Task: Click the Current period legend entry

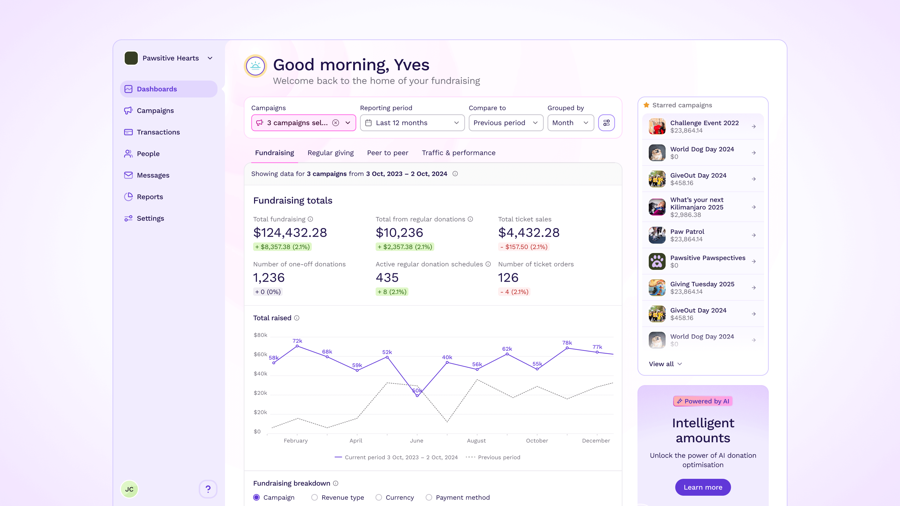Action: 396,458
